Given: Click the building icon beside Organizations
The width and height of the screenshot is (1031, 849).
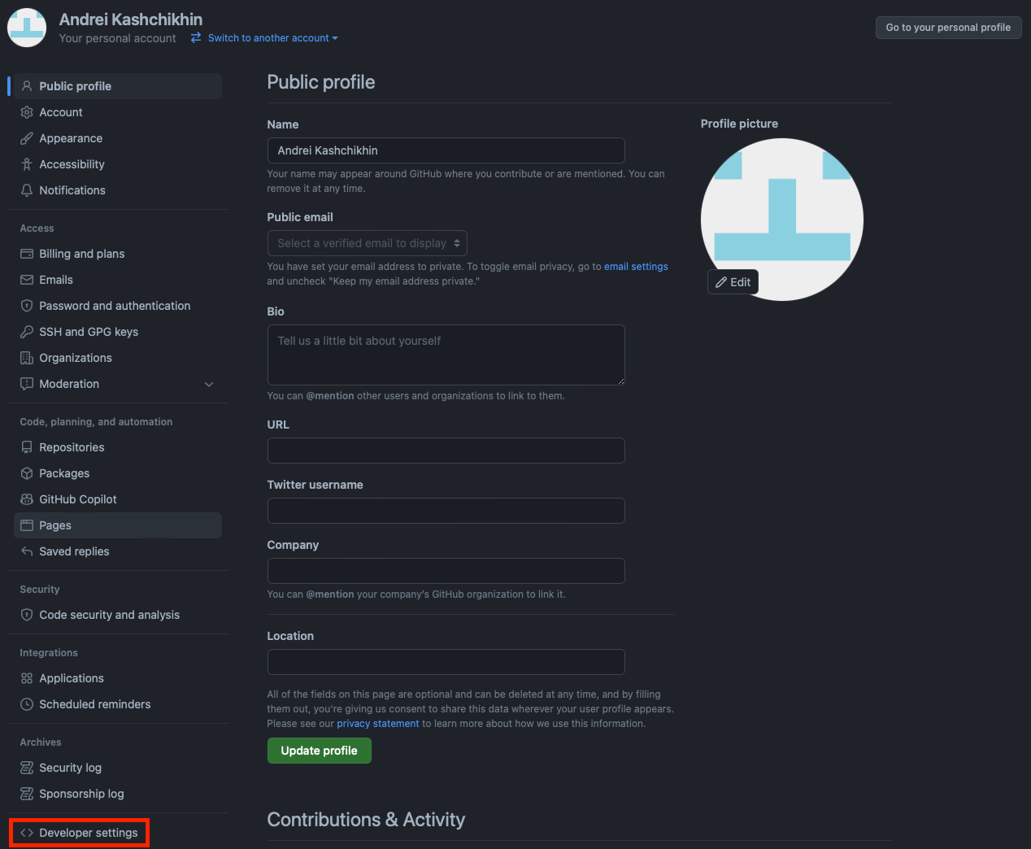Looking at the screenshot, I should [x=27, y=358].
